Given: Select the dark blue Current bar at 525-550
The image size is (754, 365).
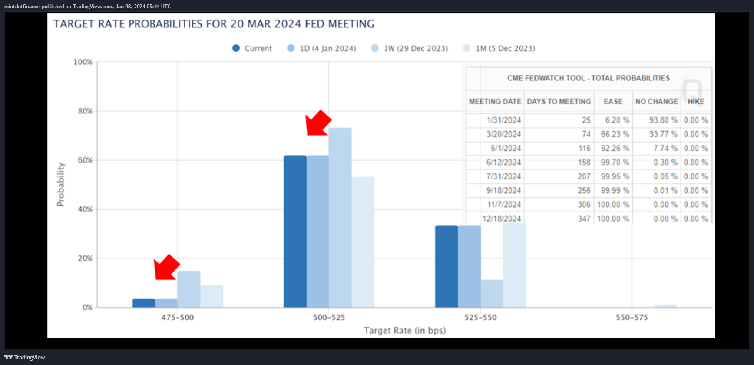Looking at the screenshot, I should pyautogui.click(x=446, y=266).
